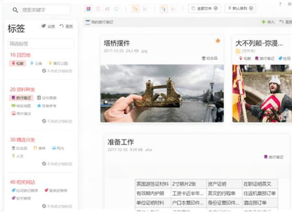Click 设置 in the 标签 panel header
Image resolution: width=292 pixels, height=214 pixels.
(48, 26)
